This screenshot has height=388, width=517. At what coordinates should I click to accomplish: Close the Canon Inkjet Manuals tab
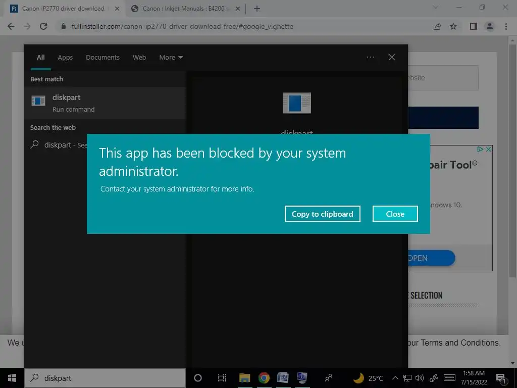(238, 9)
